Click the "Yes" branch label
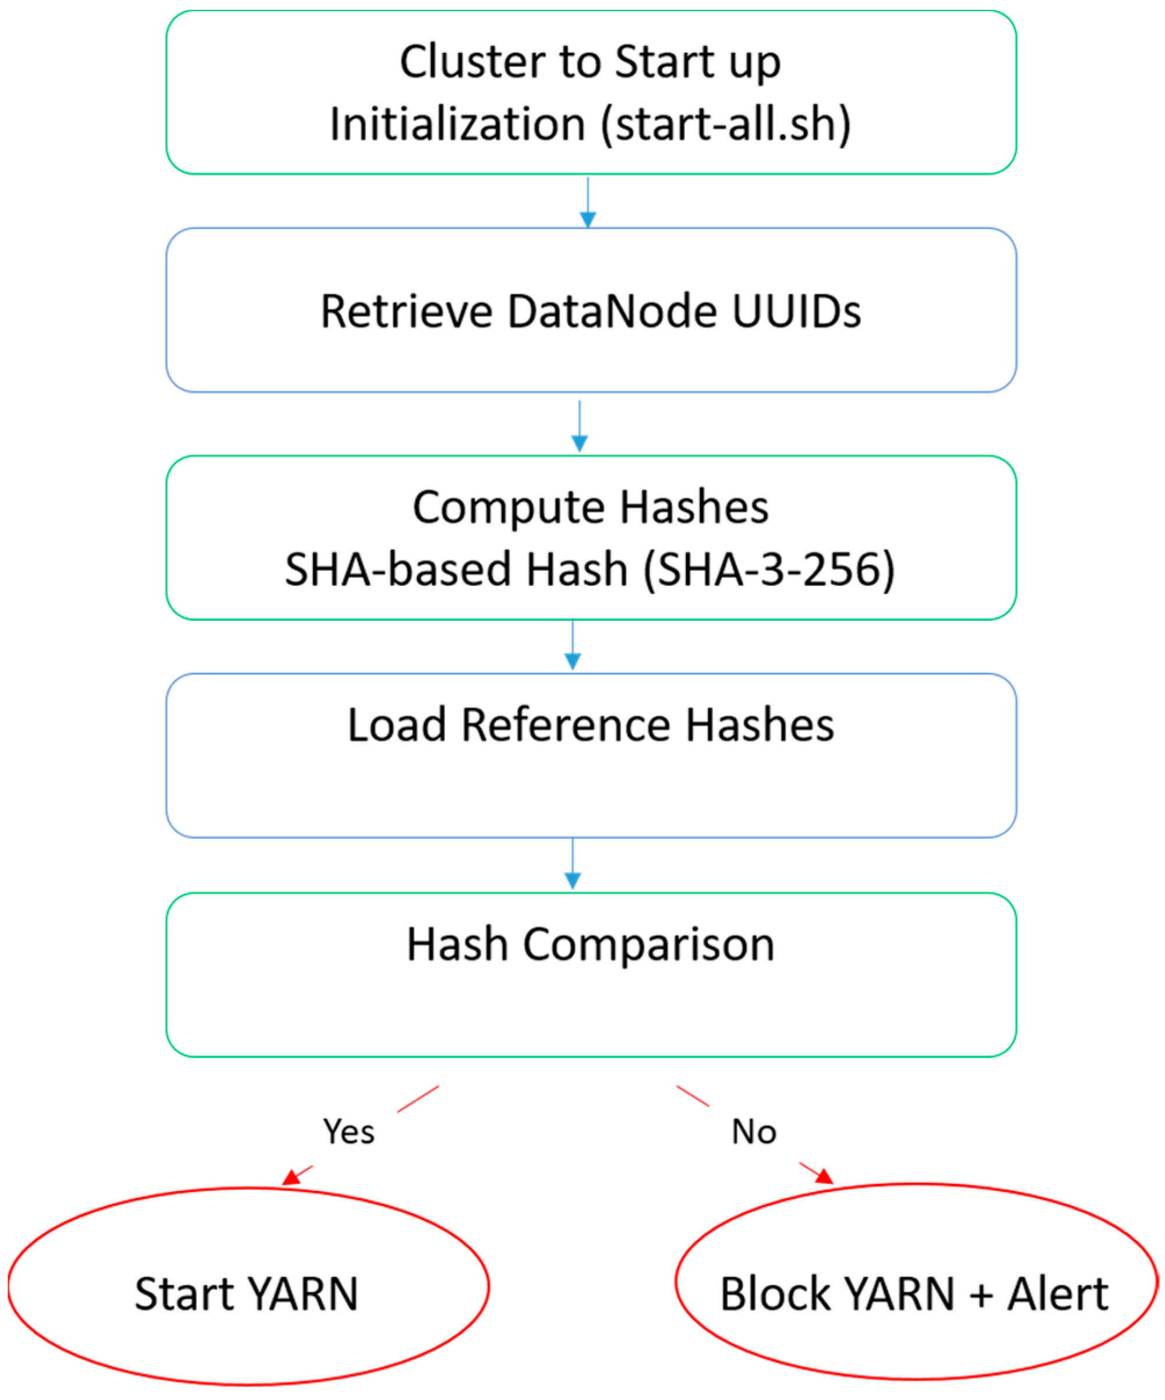The width and height of the screenshot is (1165, 1400). 349,1132
